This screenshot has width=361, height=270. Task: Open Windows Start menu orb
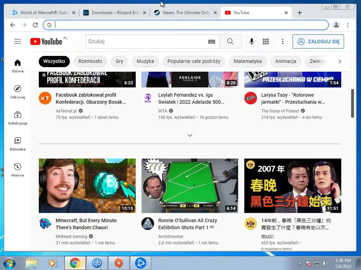9,263
